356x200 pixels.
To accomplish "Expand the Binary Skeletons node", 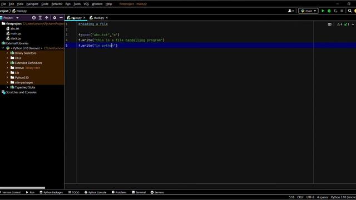I will click(x=7, y=53).
